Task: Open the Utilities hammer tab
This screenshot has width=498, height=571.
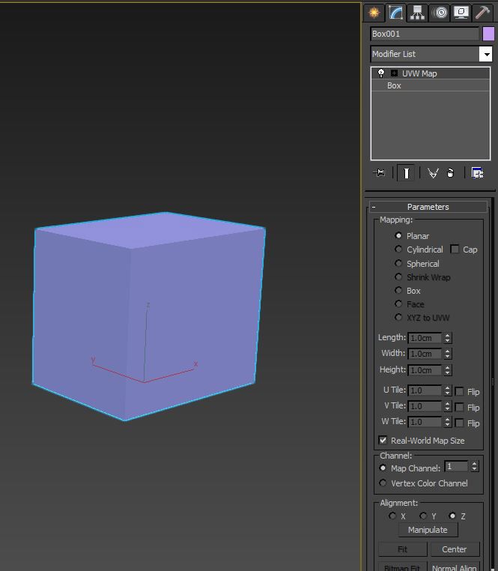Action: [483, 13]
